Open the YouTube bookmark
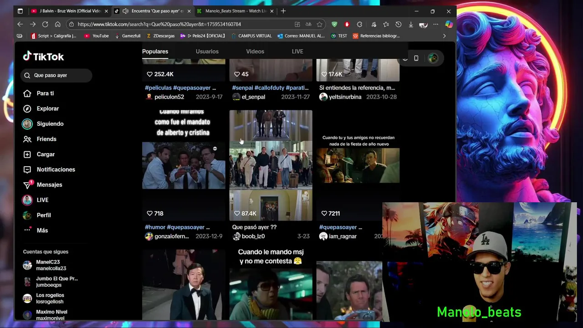This screenshot has width=583, height=328. pos(97,36)
